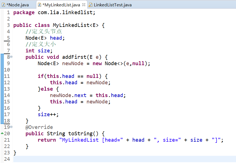The height and width of the screenshot is (163, 236).
Task: Click line number 1 in the gutter
Action: tap(8, 12)
